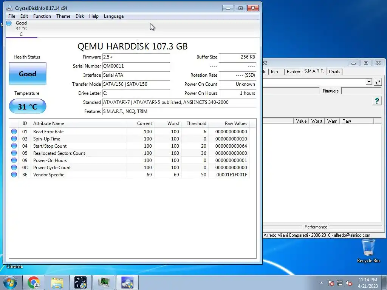
Task: Click the Buffer Size value 256 KB
Action: pos(237,57)
